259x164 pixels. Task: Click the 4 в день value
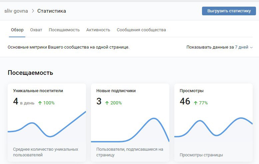point(24,101)
